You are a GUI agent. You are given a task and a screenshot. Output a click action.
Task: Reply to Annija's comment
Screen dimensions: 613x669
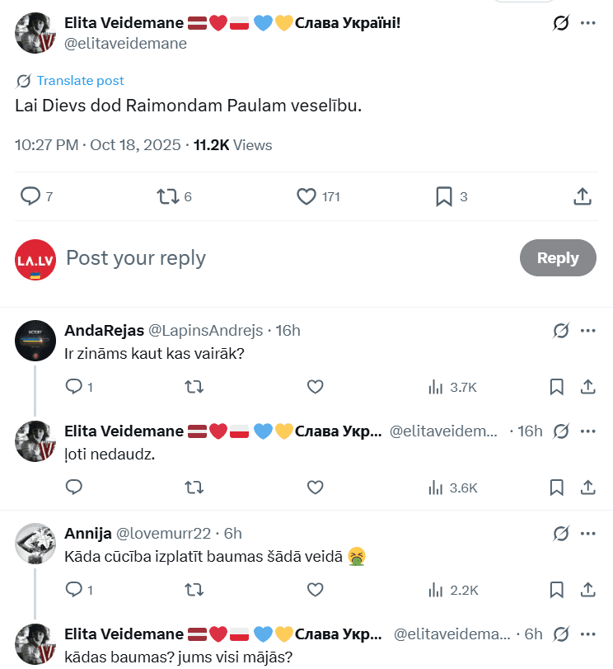pyautogui.click(x=74, y=589)
